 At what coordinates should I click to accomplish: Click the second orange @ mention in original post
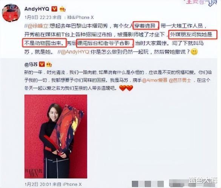click(180, 80)
